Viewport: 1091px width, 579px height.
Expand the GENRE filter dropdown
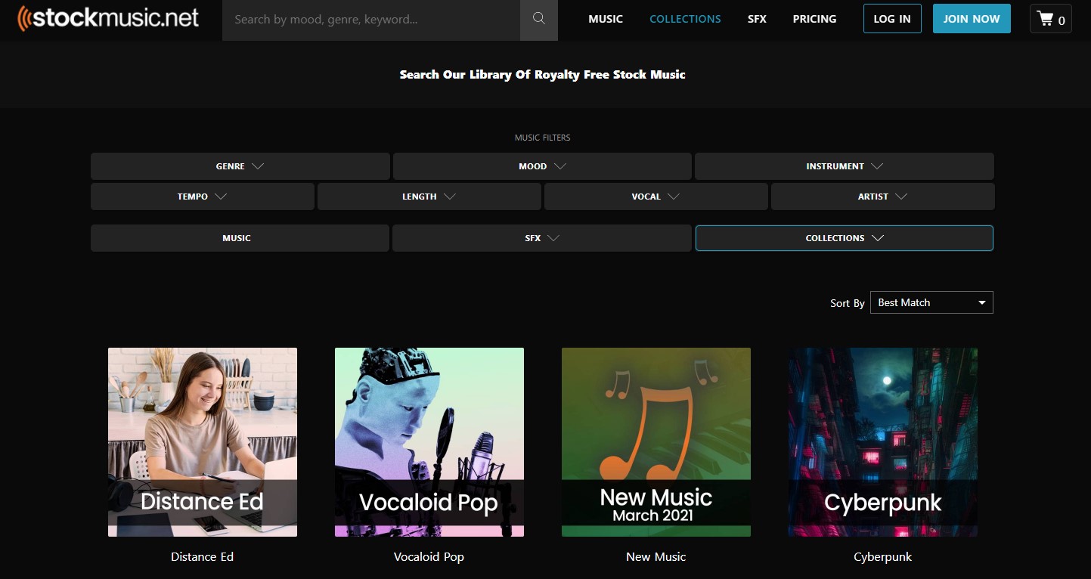click(240, 166)
